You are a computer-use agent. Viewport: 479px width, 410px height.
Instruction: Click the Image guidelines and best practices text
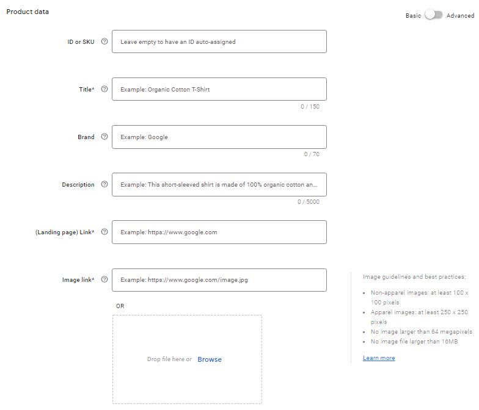coord(414,277)
